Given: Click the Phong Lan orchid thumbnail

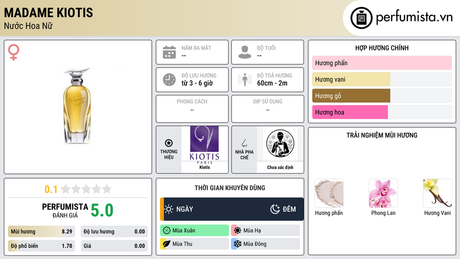Looking at the screenshot, I should (x=383, y=193).
